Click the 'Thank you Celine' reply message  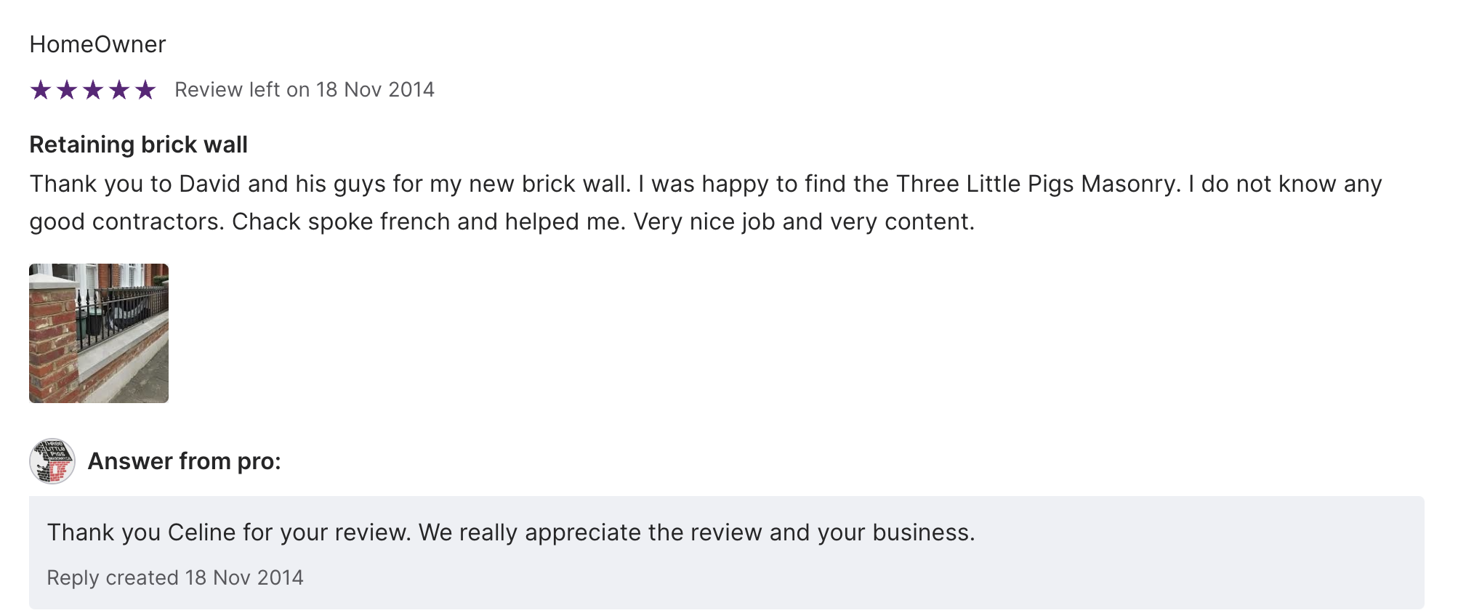point(510,532)
